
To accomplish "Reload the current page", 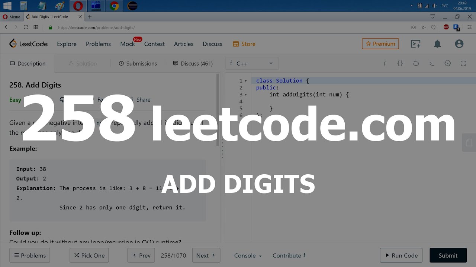I will point(26,27).
